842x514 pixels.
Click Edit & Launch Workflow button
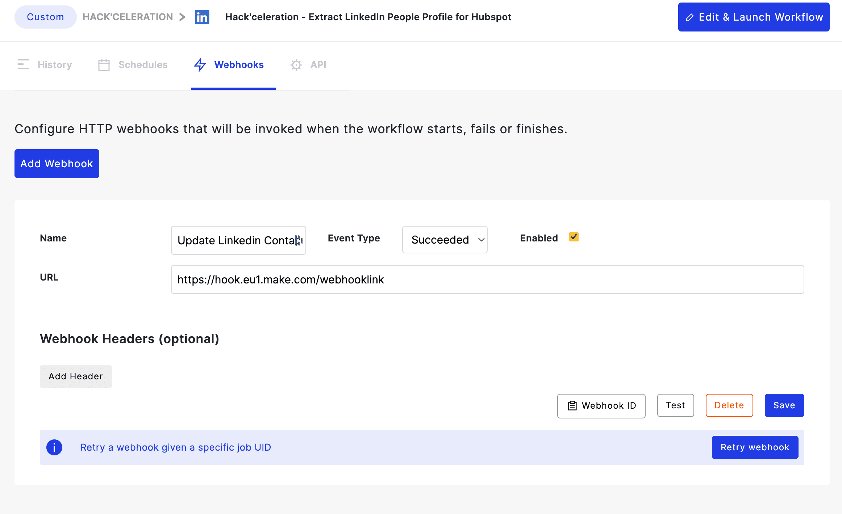coord(754,17)
